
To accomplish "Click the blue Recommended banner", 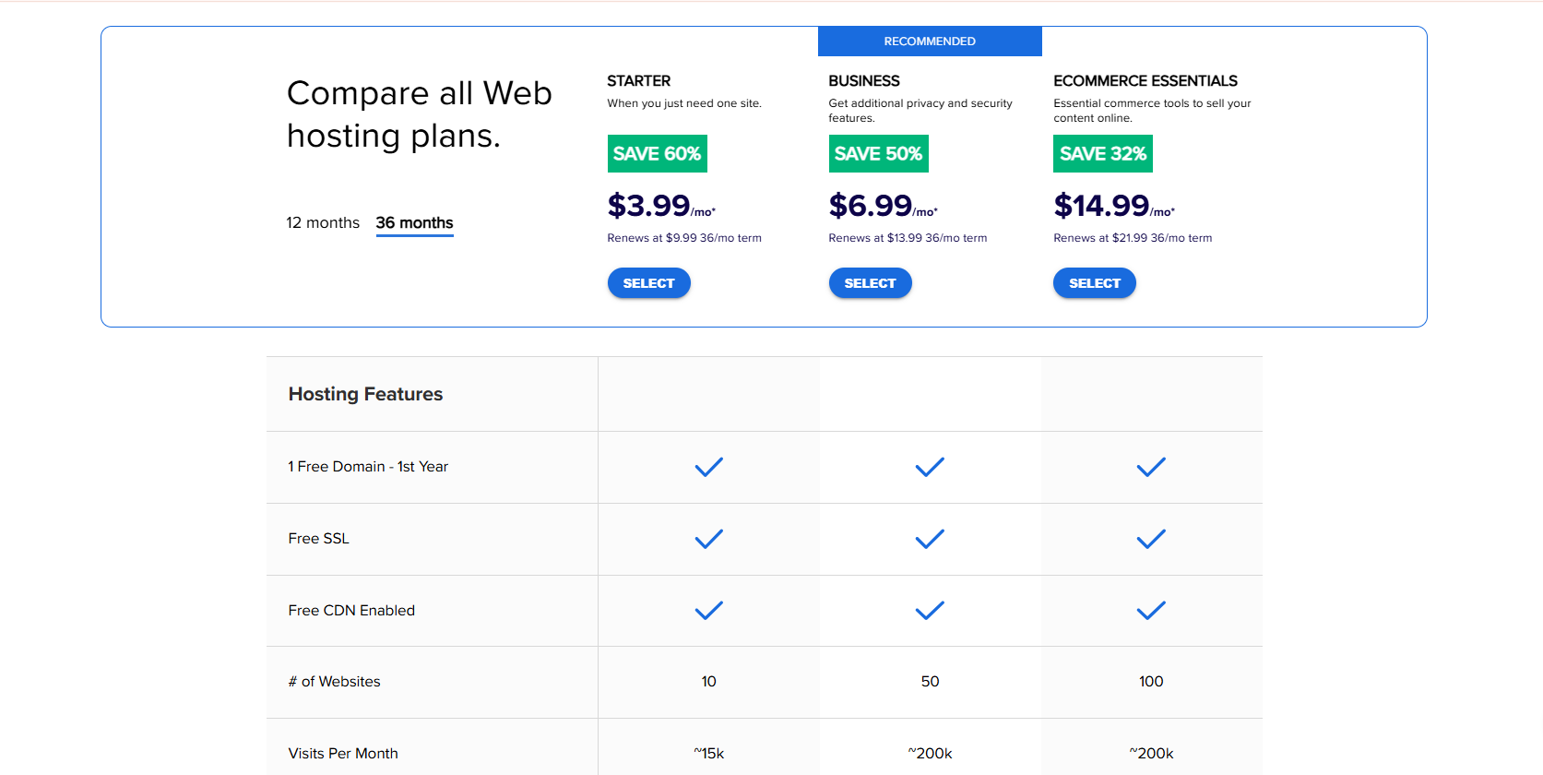I will tap(930, 42).
